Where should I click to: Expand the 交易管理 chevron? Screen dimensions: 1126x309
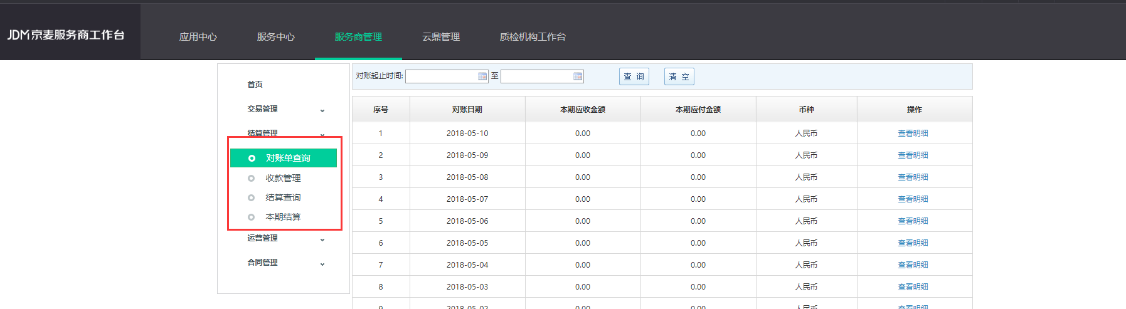322,110
